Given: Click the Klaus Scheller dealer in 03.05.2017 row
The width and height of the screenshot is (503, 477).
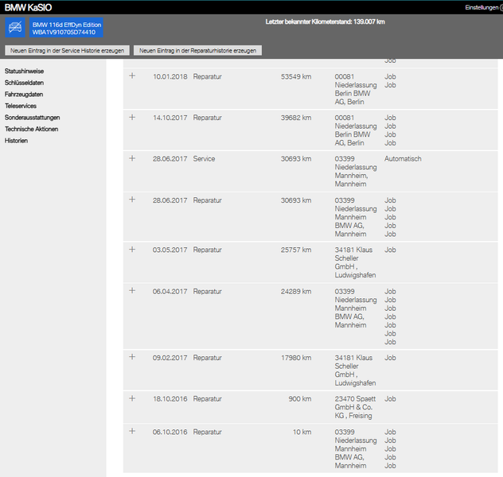Looking at the screenshot, I should [355, 262].
